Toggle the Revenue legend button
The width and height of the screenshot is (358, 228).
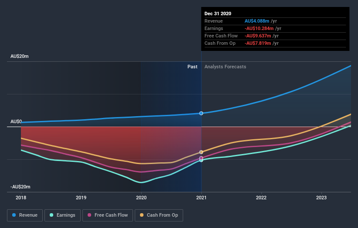25,215
